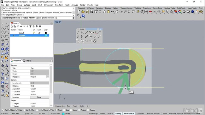The image size is (205, 115).
Task: Close the floating Lines toolbar
Action: (101, 29)
